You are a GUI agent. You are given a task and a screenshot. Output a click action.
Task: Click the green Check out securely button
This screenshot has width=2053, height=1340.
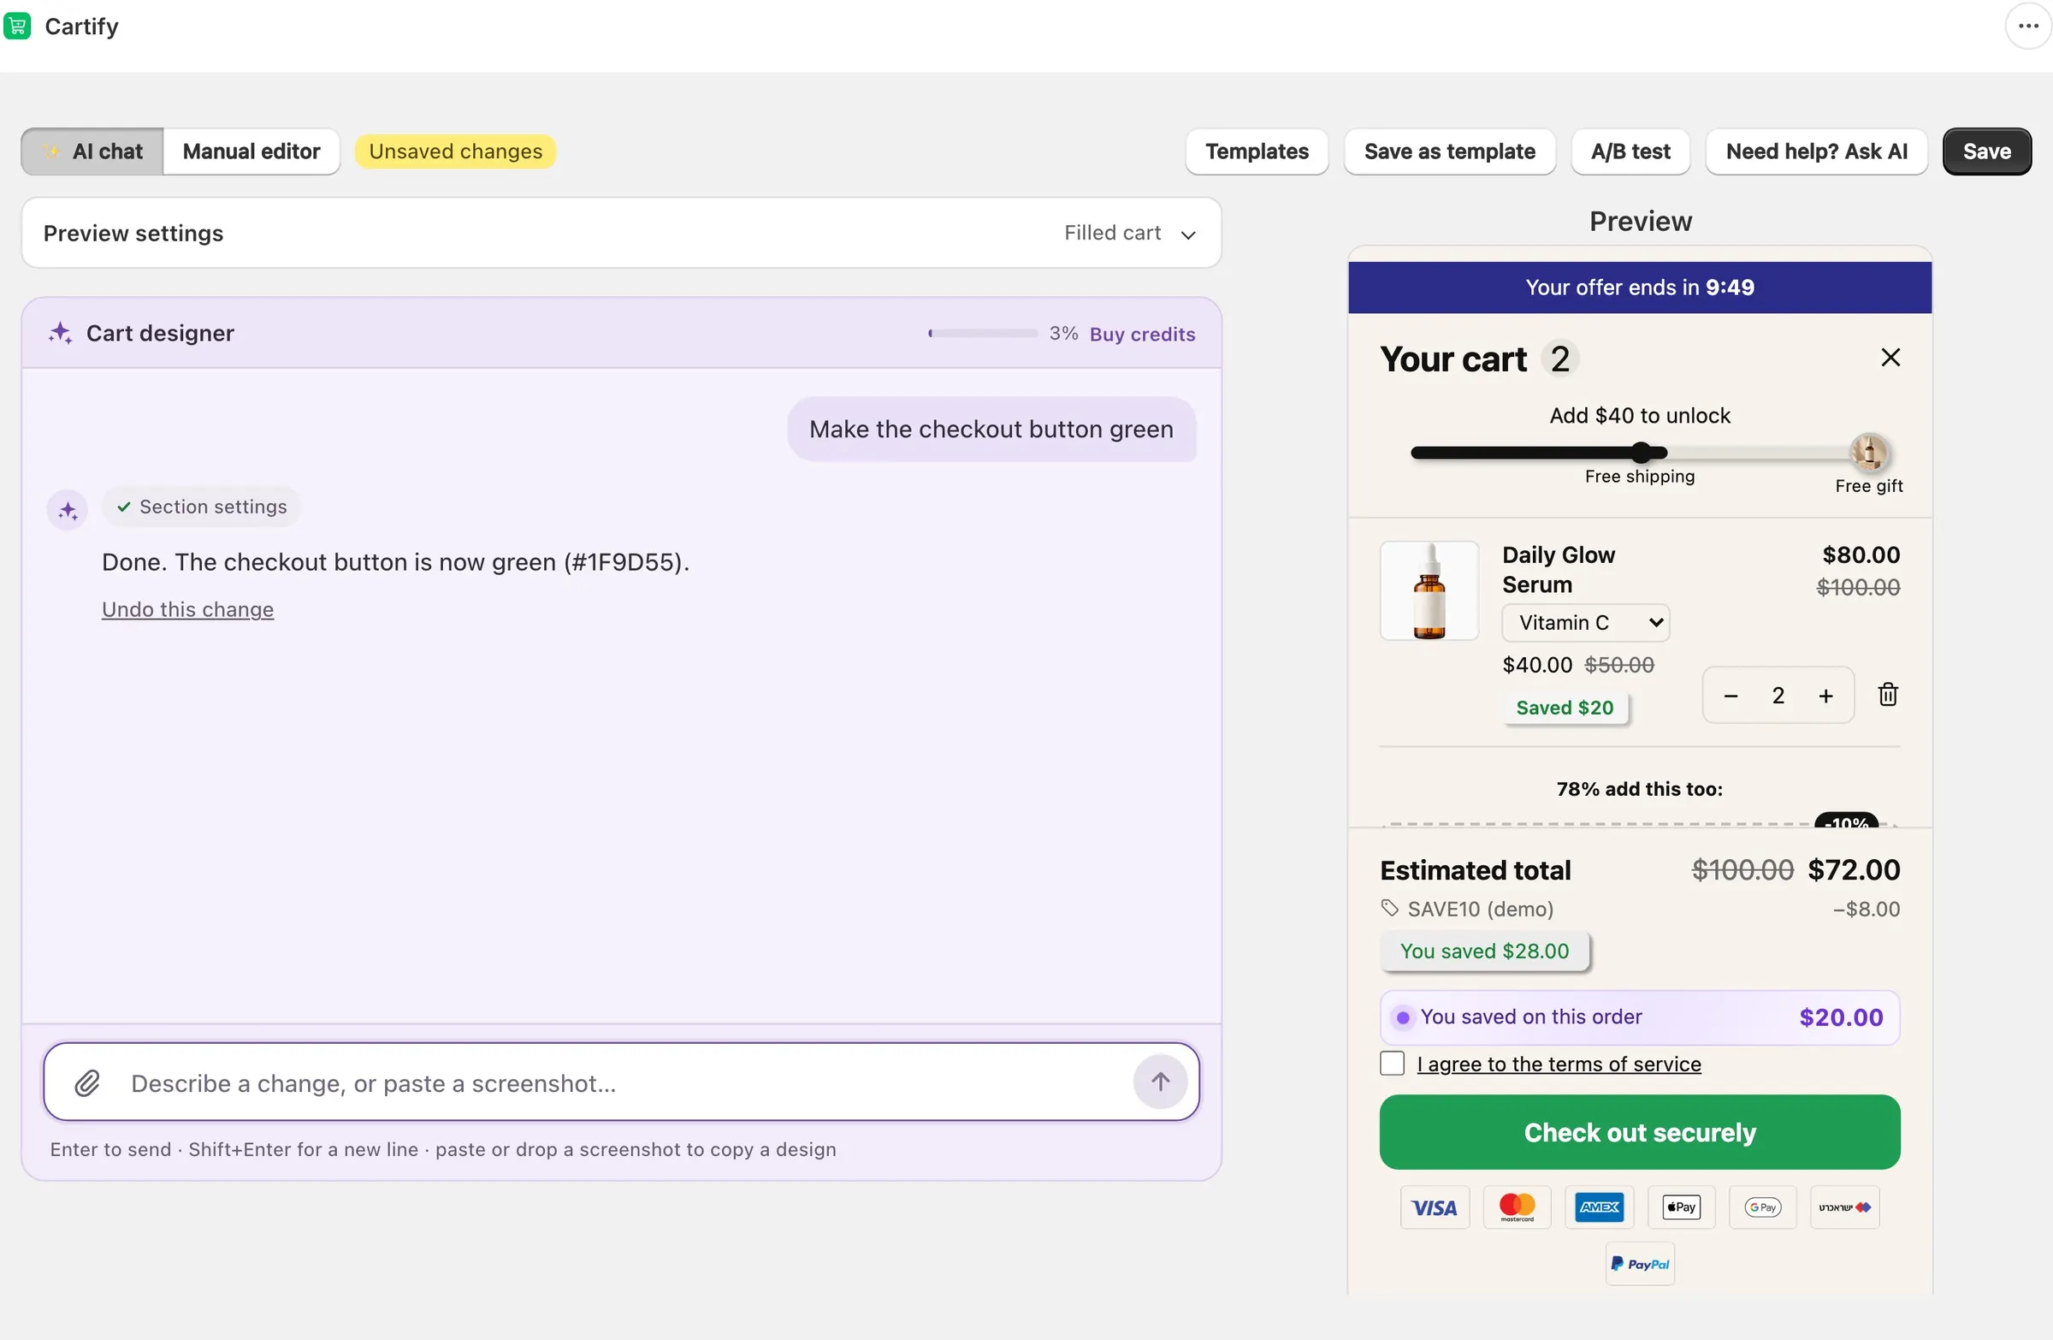coord(1639,1131)
